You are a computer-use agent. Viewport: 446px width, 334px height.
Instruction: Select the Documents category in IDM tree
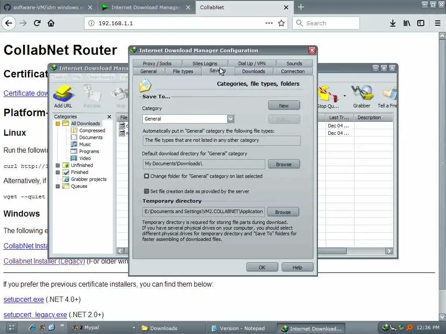point(91,137)
